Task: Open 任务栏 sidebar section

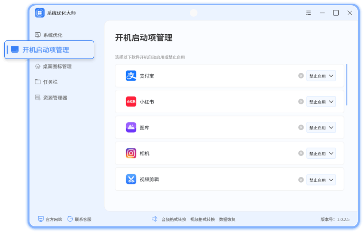Action: pos(46,82)
